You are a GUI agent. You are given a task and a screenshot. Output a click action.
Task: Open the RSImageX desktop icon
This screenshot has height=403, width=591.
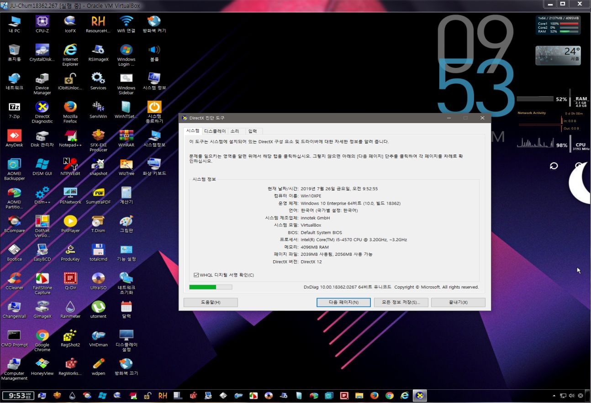tap(98, 52)
